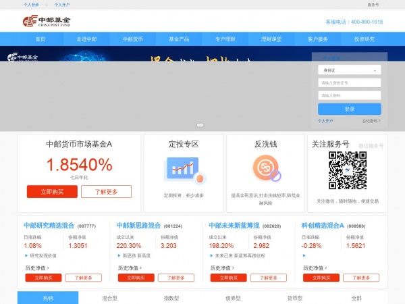The height and width of the screenshot is (304, 405).
Task: Open the 客户服务 menu
Action: [x=318, y=39]
